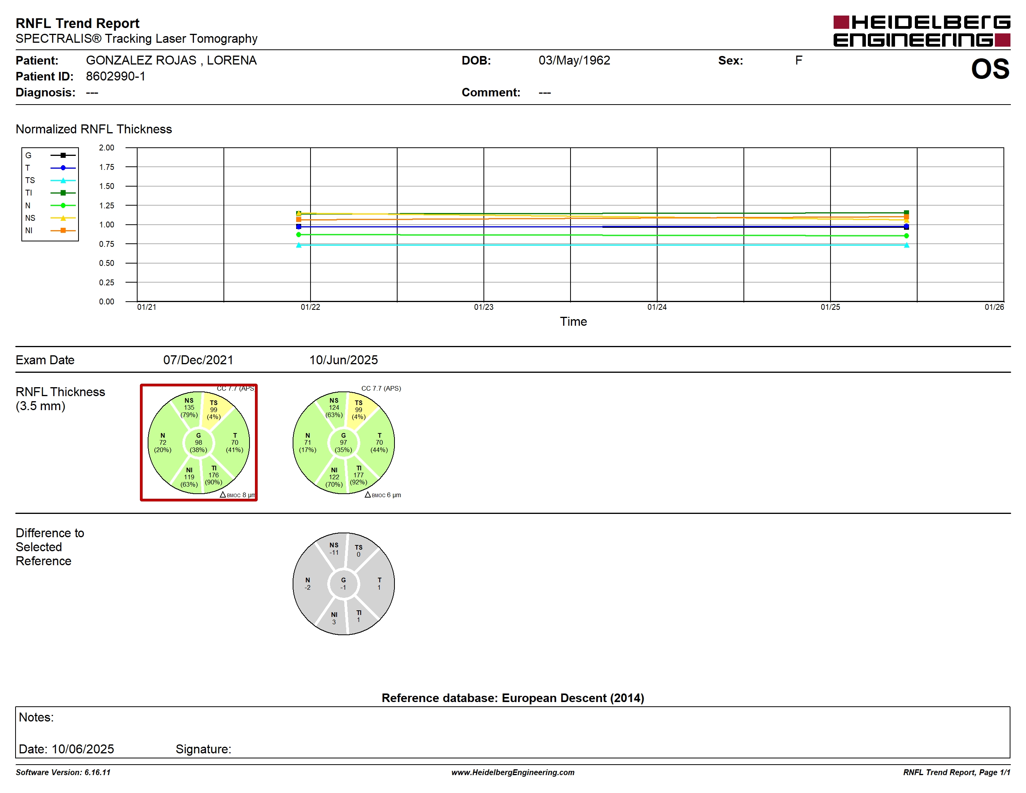The height and width of the screenshot is (793, 1026).
Task: Click the G 98 center of 2021 chart
Action: (x=198, y=442)
